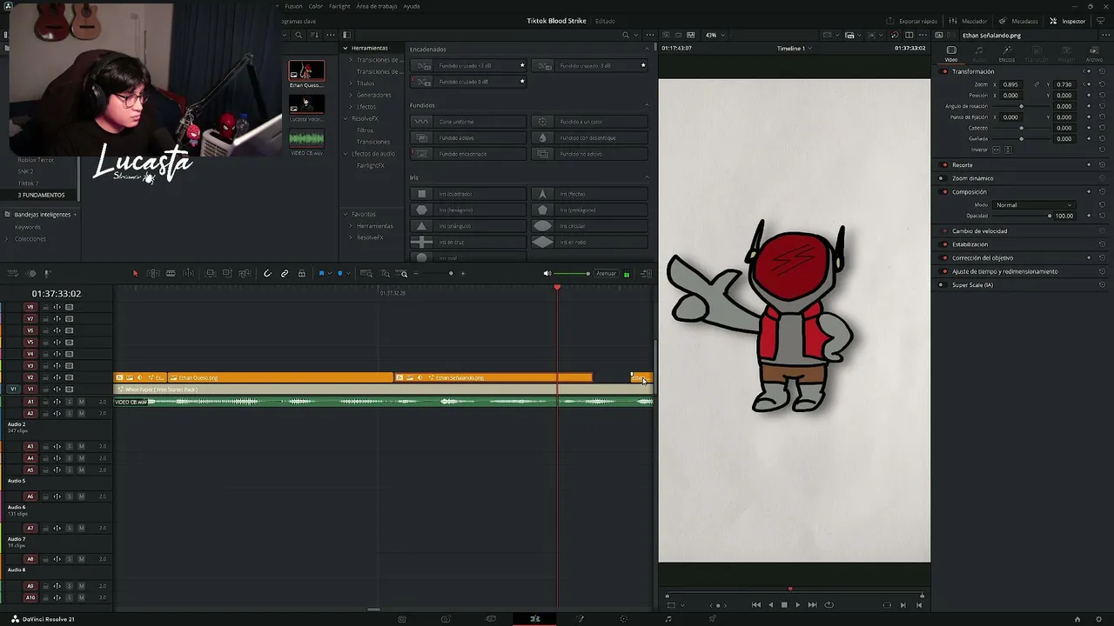Viewport: 1114px width, 626px height.
Task: Select the Fundido con desenfoque transition
Action: (590, 137)
